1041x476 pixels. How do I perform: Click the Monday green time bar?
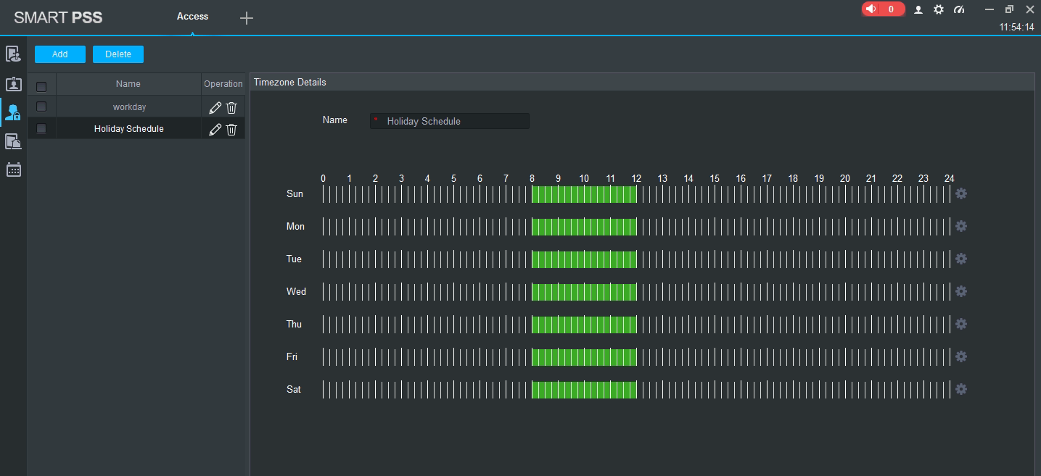[x=584, y=227]
